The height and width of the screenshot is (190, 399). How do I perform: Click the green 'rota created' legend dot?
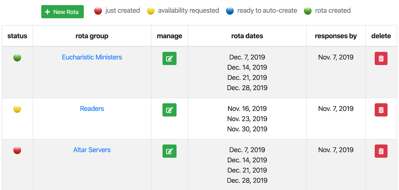[308, 11]
